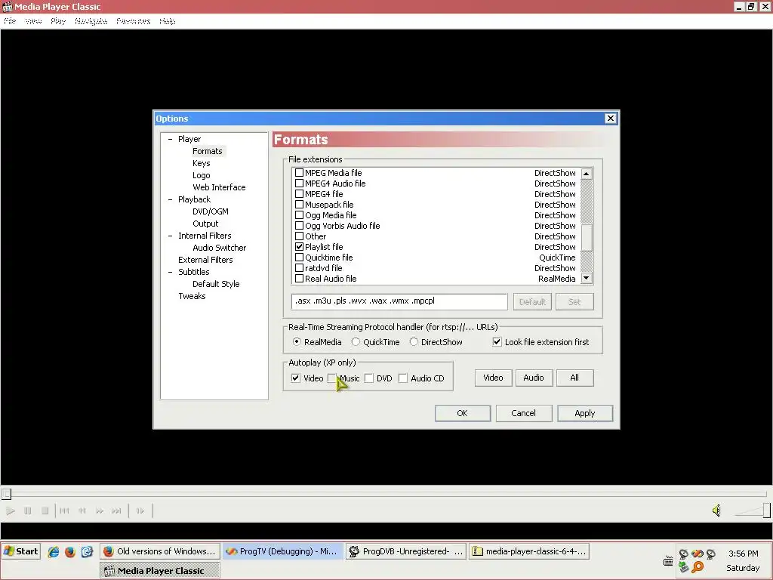This screenshot has width=773, height=580.
Task: Click the orange magnifier tray icon
Action: click(x=698, y=567)
